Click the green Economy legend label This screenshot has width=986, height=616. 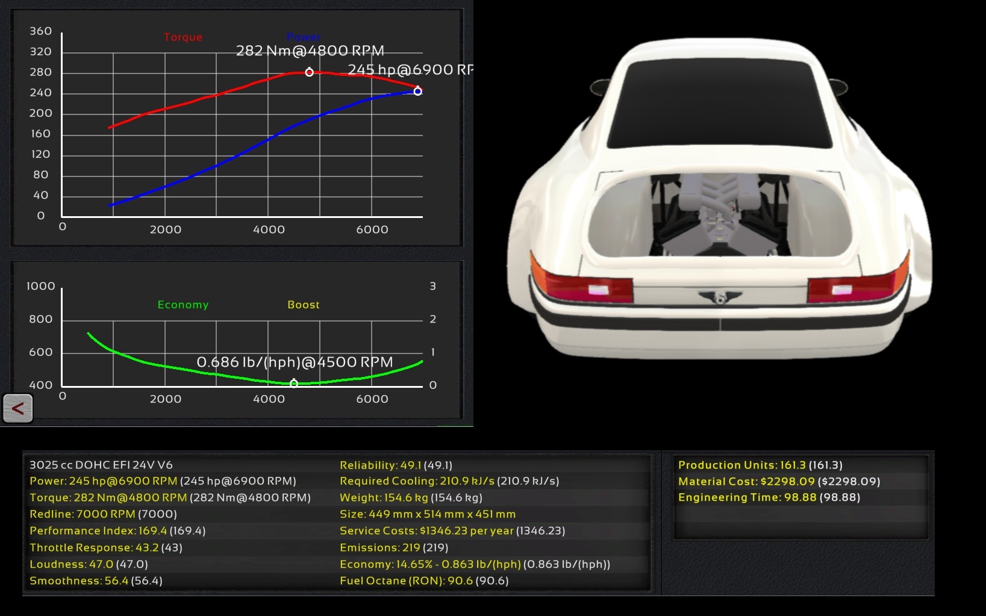pyautogui.click(x=183, y=305)
